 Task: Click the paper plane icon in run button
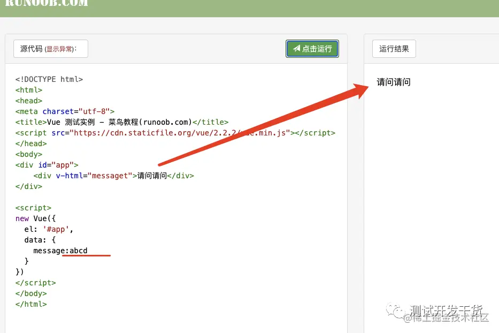297,48
